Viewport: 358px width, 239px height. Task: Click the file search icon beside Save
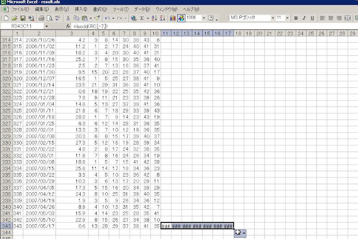pos(31,18)
